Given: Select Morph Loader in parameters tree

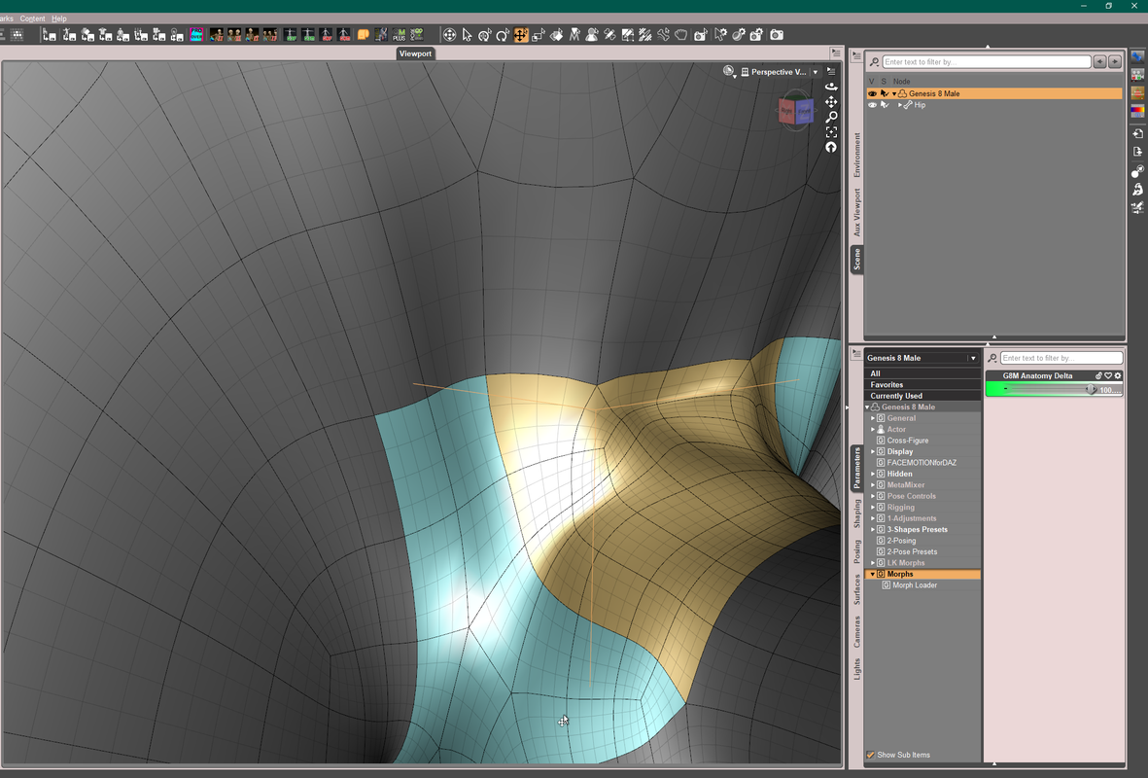Looking at the screenshot, I should click(x=915, y=585).
